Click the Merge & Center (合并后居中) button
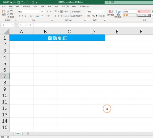Image resolution: width=153 pixels, height=138 pixels. (77, 16)
